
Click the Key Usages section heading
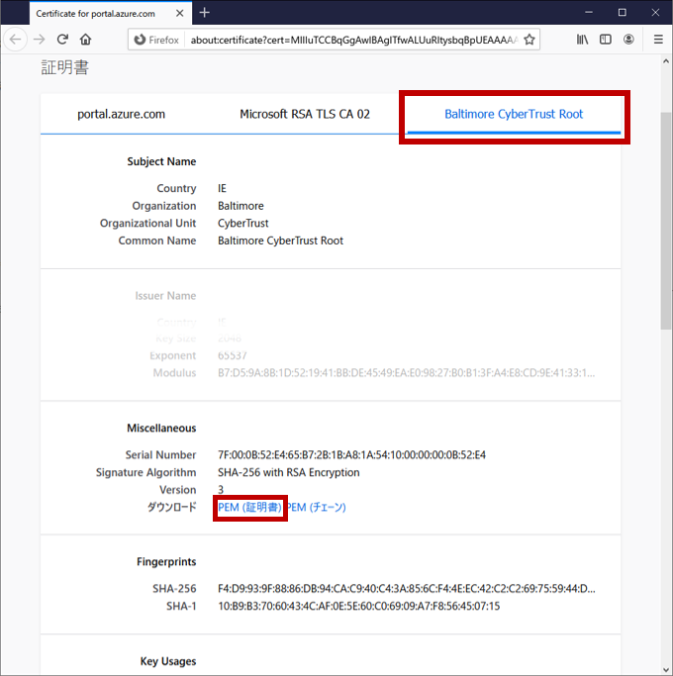tap(168, 661)
